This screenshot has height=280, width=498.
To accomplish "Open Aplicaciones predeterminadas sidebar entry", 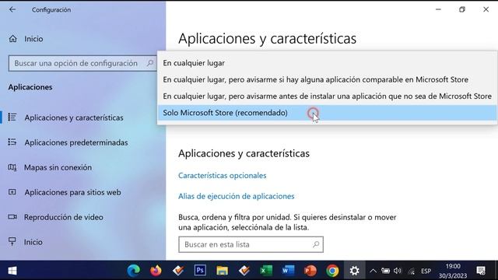I will pyautogui.click(x=76, y=142).
